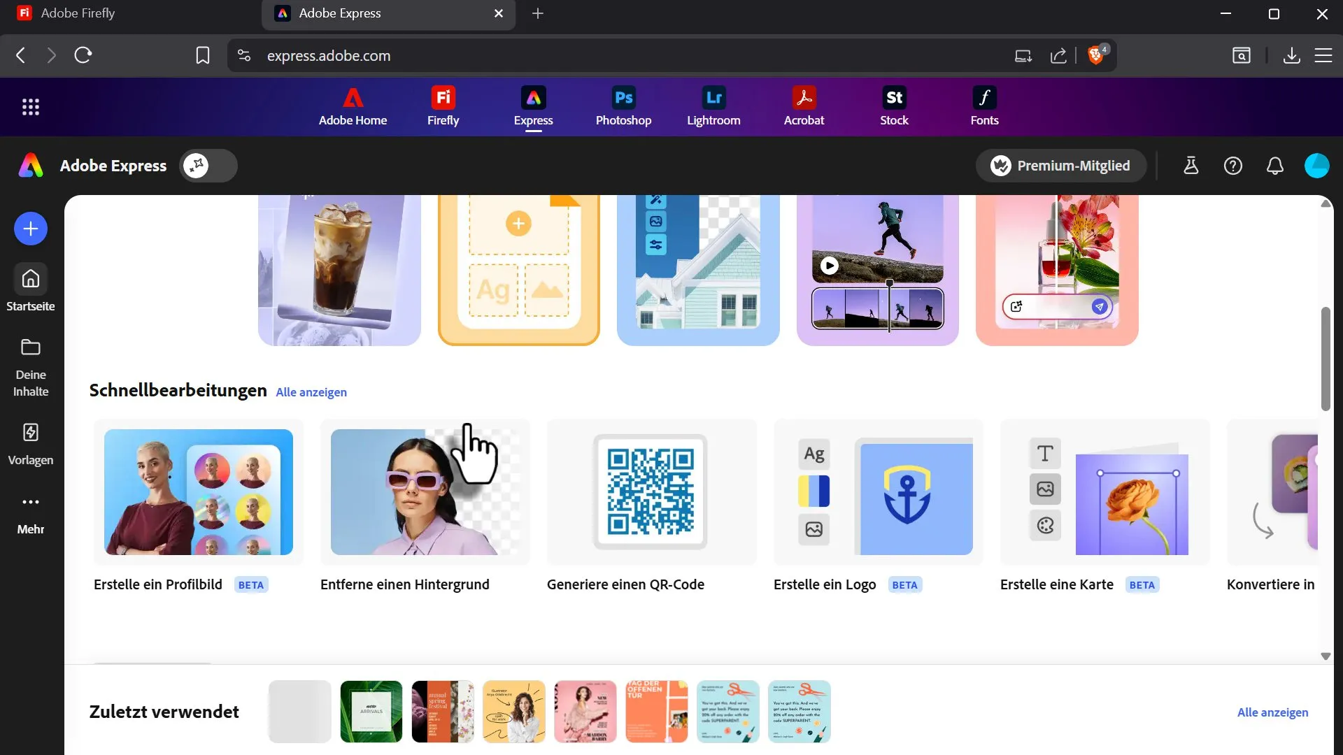Open the help question mark icon
1343x755 pixels.
pos(1232,166)
